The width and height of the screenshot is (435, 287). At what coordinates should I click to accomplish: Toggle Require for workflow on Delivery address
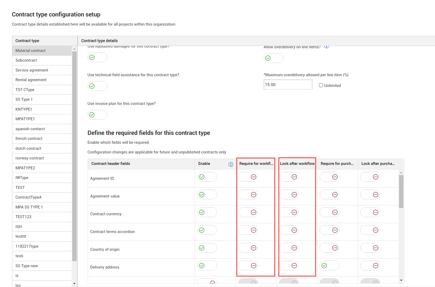coord(248,266)
